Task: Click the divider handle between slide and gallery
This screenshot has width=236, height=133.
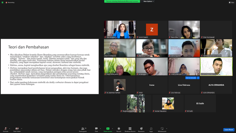Action: (x=99, y=66)
